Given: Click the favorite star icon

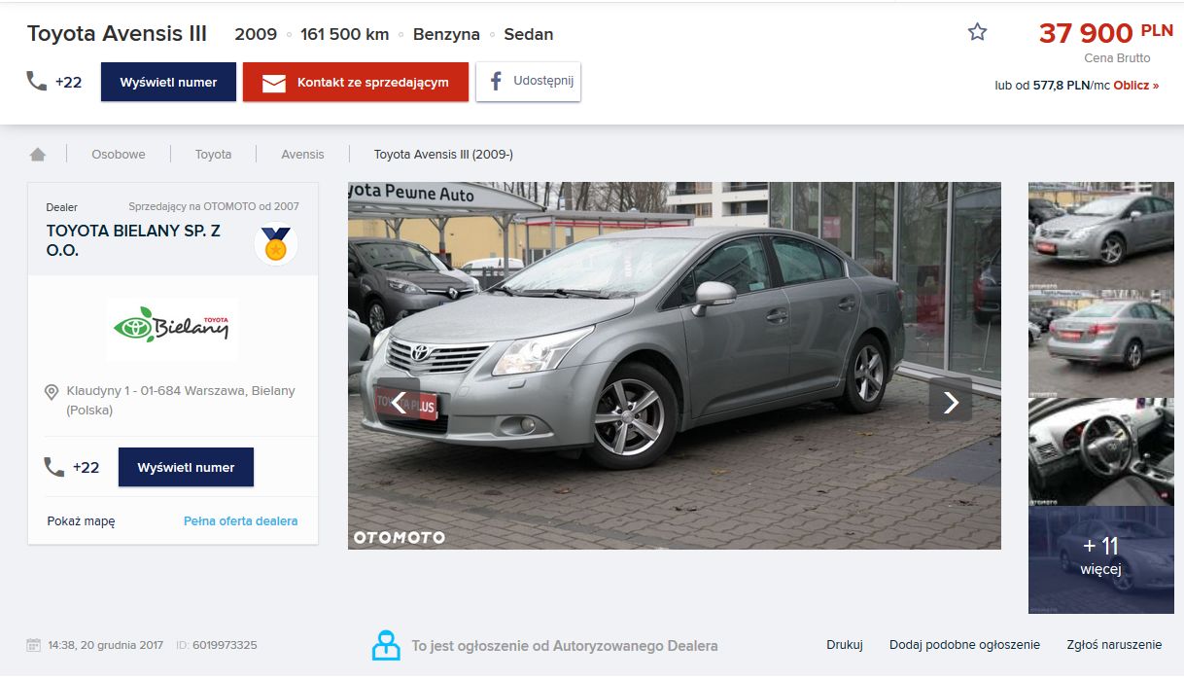Looking at the screenshot, I should click(x=977, y=32).
